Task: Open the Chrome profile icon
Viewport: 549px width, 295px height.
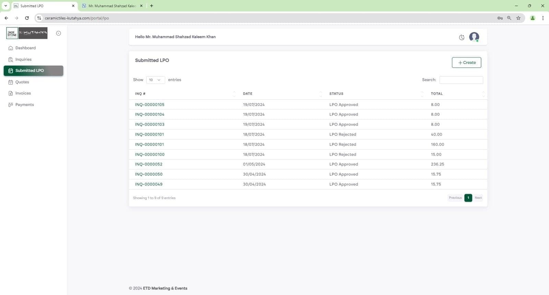Action: click(x=533, y=18)
